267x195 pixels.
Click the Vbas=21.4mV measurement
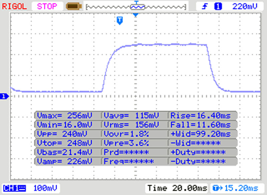[x=65, y=152]
